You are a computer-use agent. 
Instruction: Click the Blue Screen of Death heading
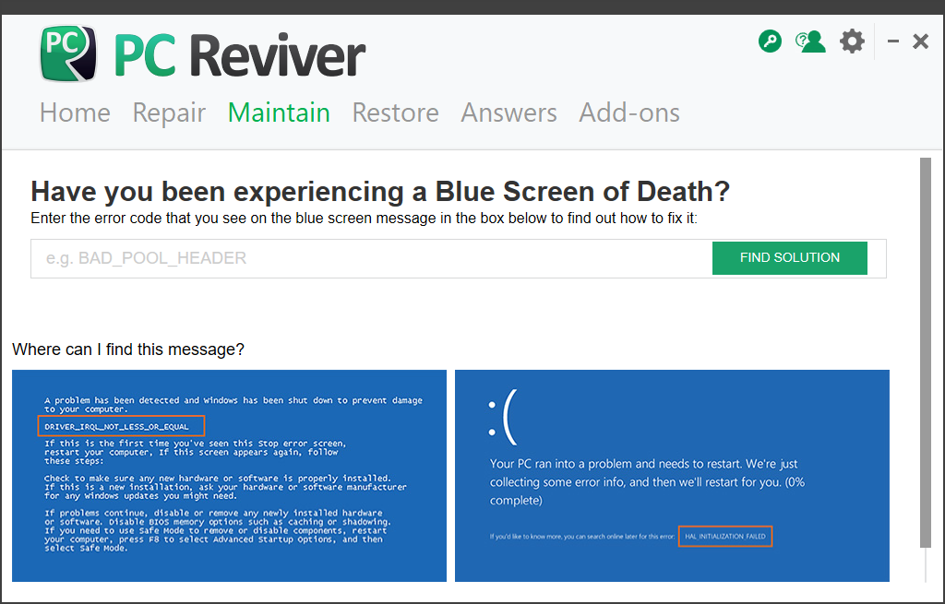point(380,192)
